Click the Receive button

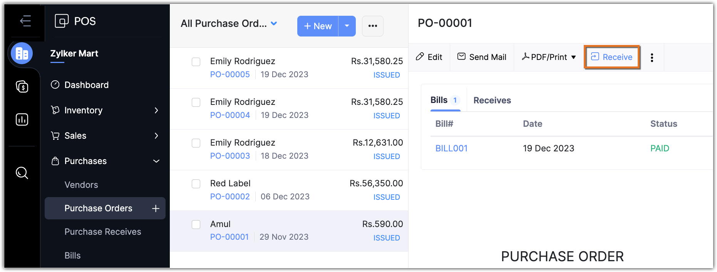coord(612,57)
